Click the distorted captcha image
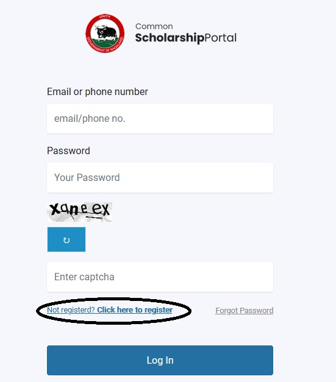 [x=79, y=212]
